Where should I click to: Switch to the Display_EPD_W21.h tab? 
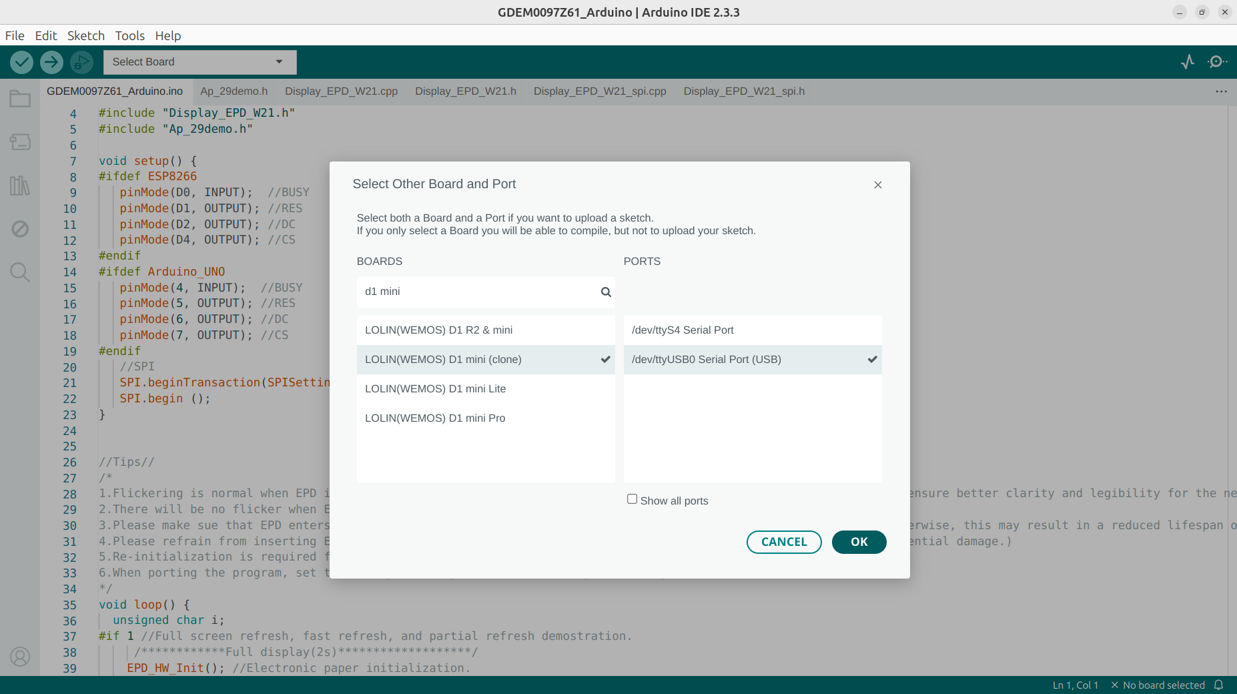click(x=466, y=91)
